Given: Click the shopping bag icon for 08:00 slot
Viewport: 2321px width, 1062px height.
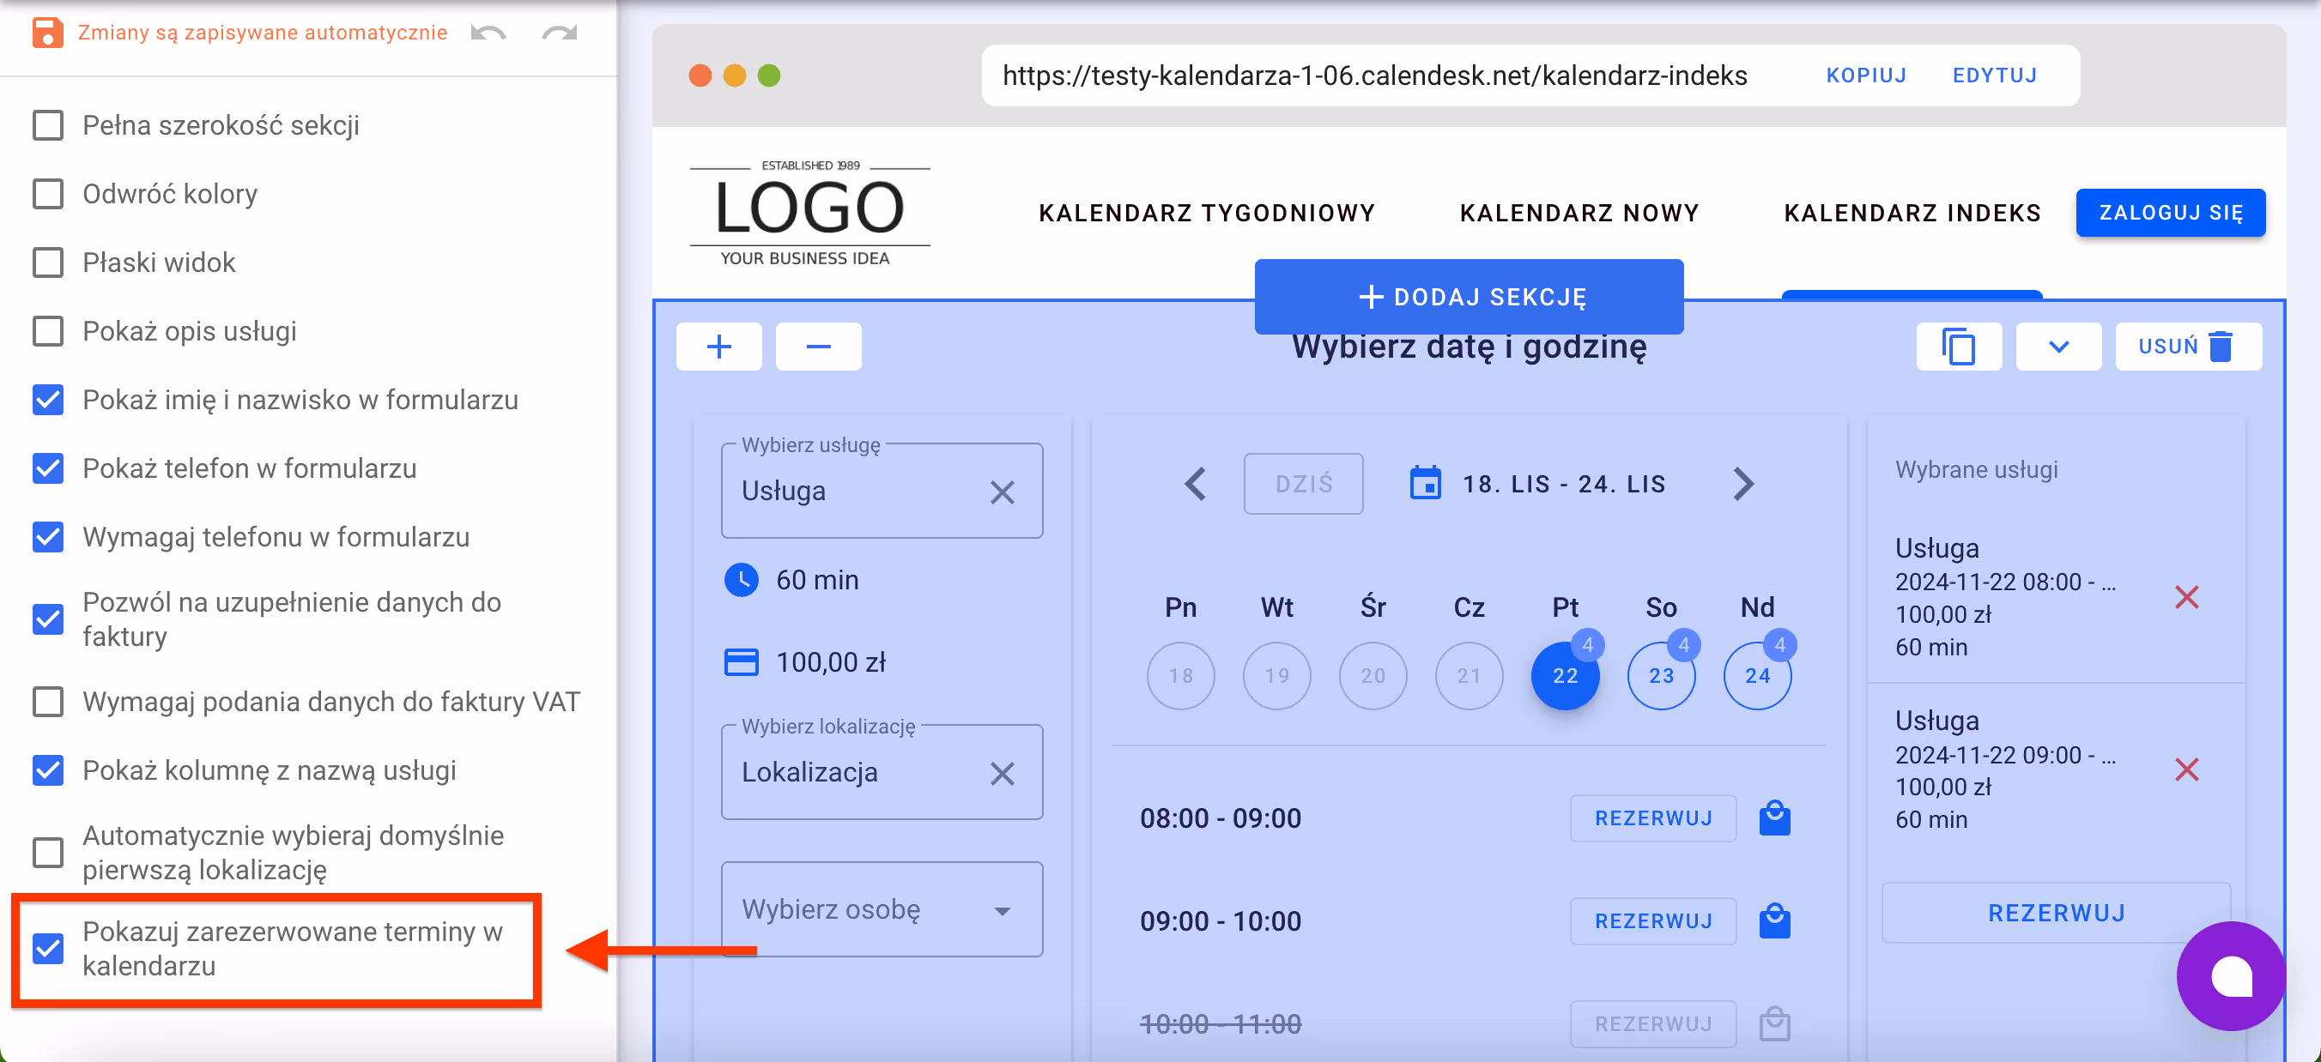Looking at the screenshot, I should click(1774, 818).
